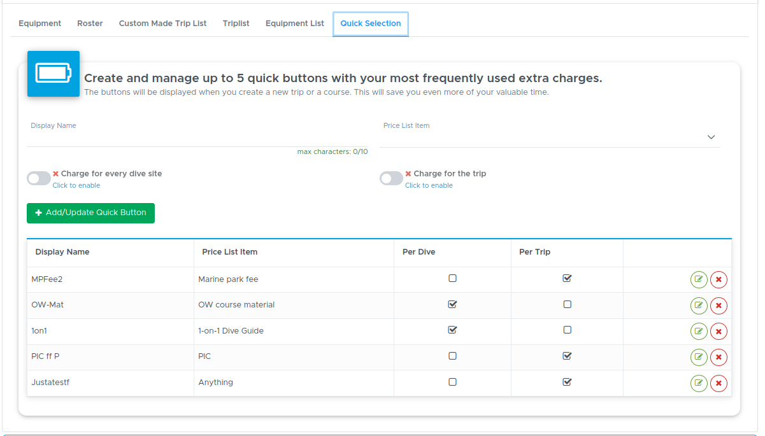The width and height of the screenshot is (765, 436).
Task: Check Per Trip box for OW-Mat
Action: [567, 304]
